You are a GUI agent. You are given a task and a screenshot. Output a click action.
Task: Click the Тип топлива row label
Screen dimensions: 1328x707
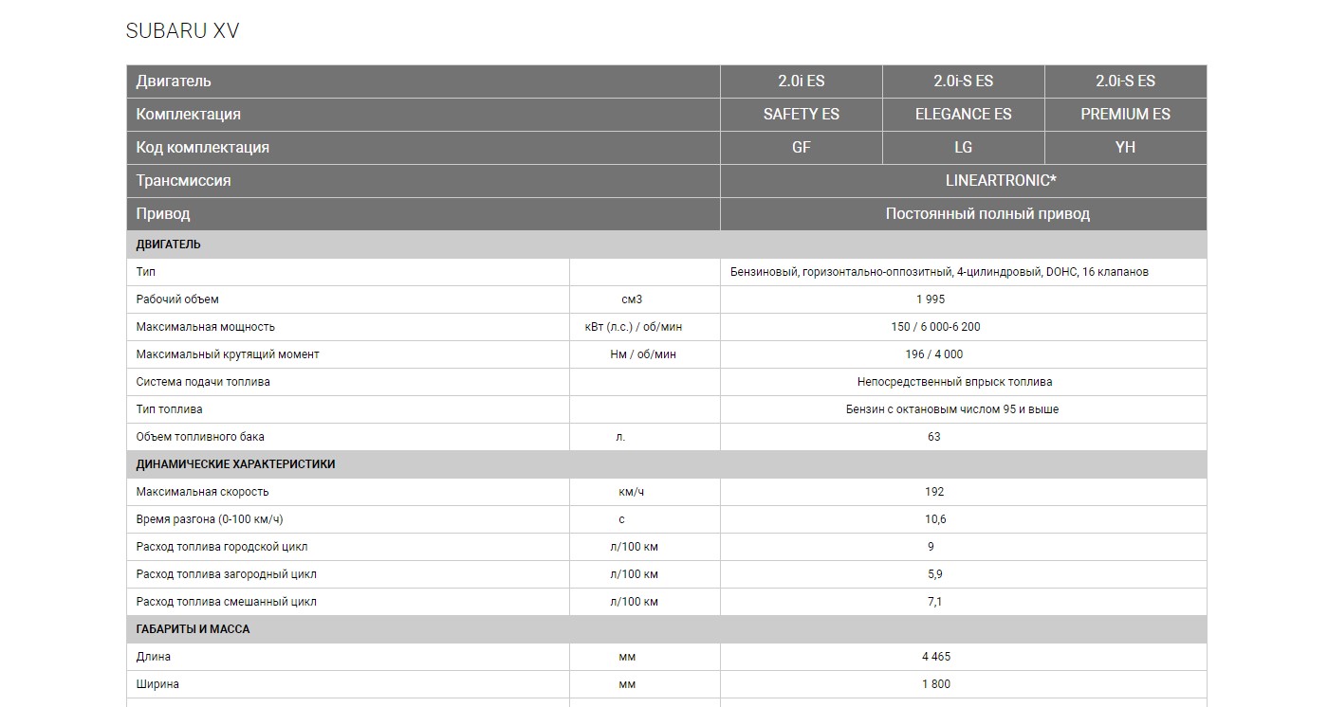[x=169, y=409]
